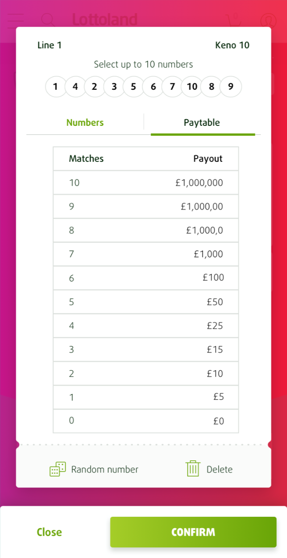Click the Delete trash bin icon

(193, 469)
